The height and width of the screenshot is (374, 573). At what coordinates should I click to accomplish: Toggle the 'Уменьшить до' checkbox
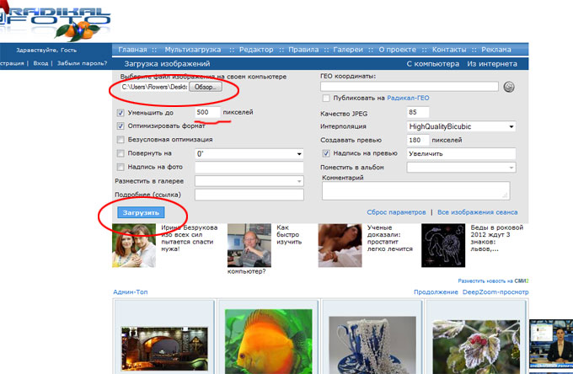click(x=120, y=112)
